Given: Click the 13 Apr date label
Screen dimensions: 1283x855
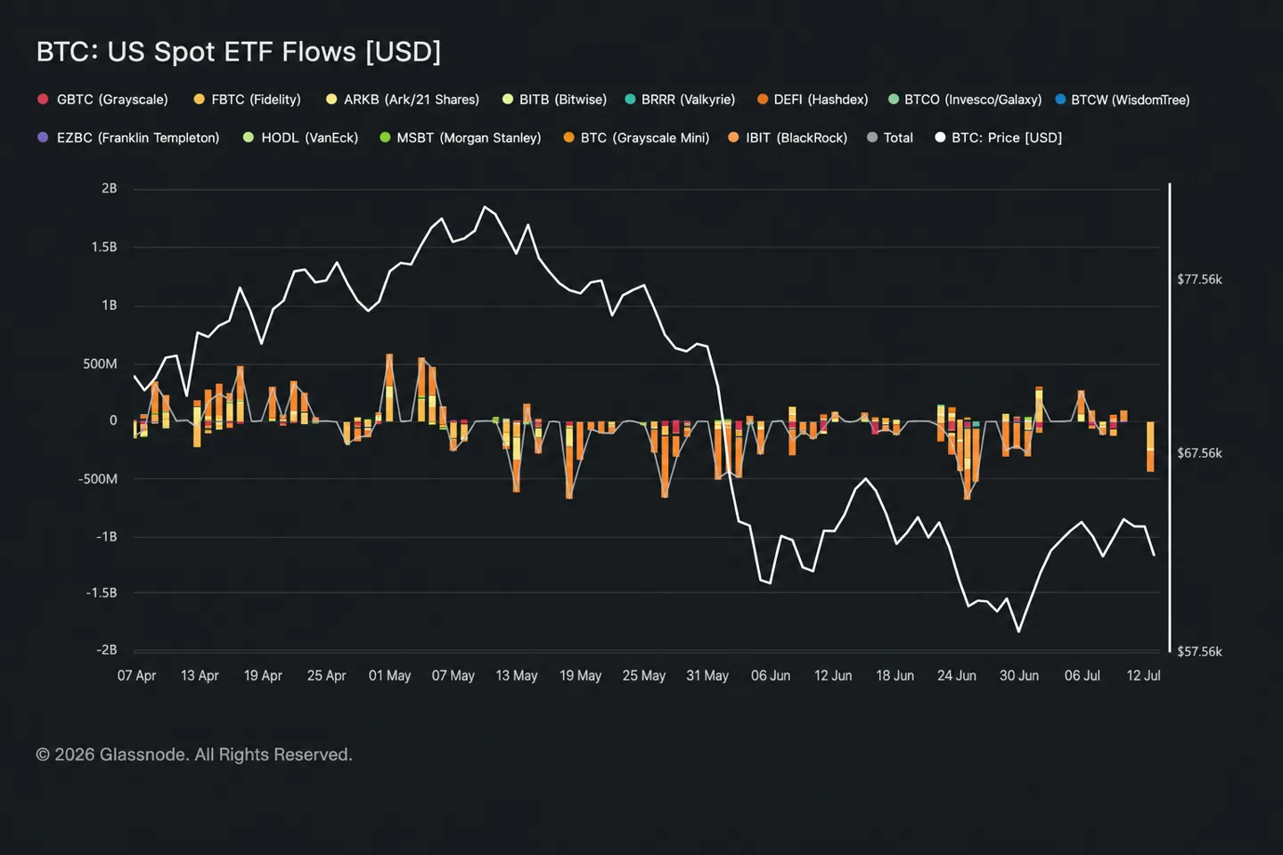Looking at the screenshot, I should 200,676.
